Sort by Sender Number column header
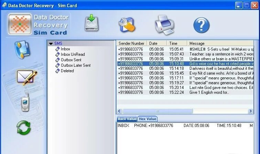This screenshot has height=154, width=260. (132, 43)
